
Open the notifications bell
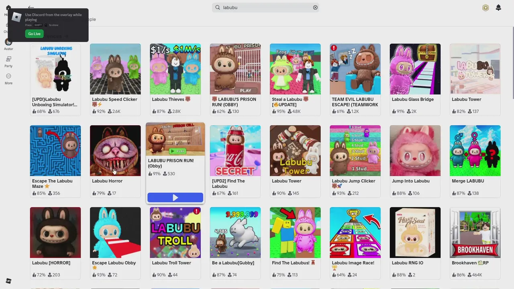pos(498,8)
